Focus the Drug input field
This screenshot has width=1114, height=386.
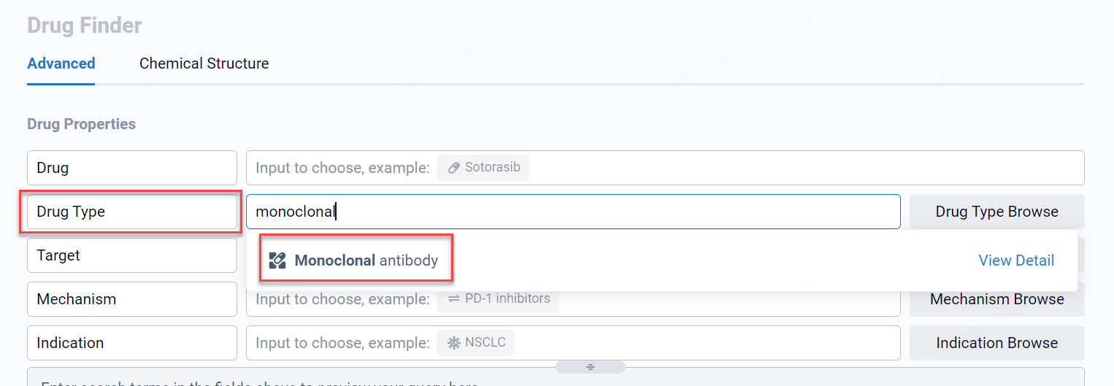point(730,168)
